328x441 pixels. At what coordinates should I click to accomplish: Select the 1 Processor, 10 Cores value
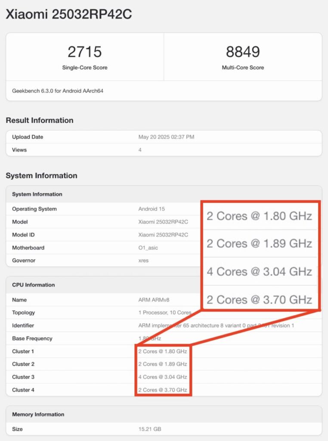tap(165, 313)
